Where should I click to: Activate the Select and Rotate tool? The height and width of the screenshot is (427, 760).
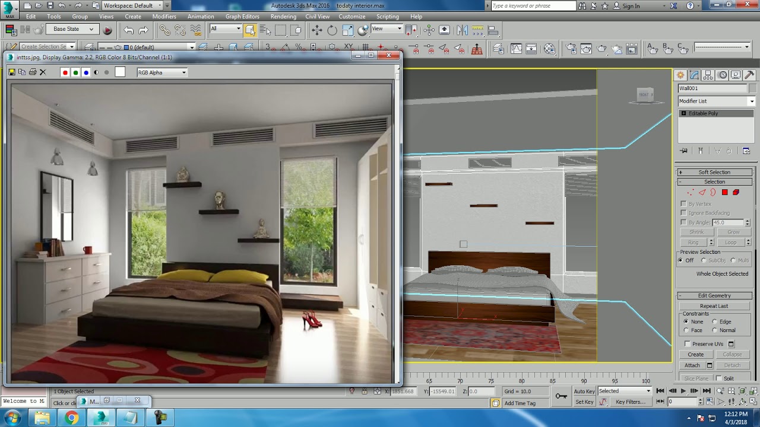[x=332, y=30]
